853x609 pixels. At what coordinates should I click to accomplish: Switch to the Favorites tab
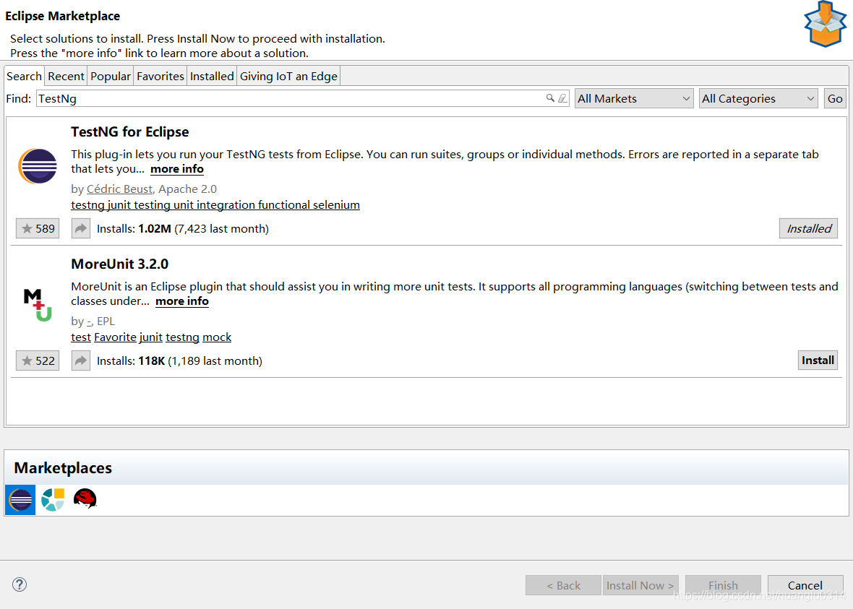160,76
